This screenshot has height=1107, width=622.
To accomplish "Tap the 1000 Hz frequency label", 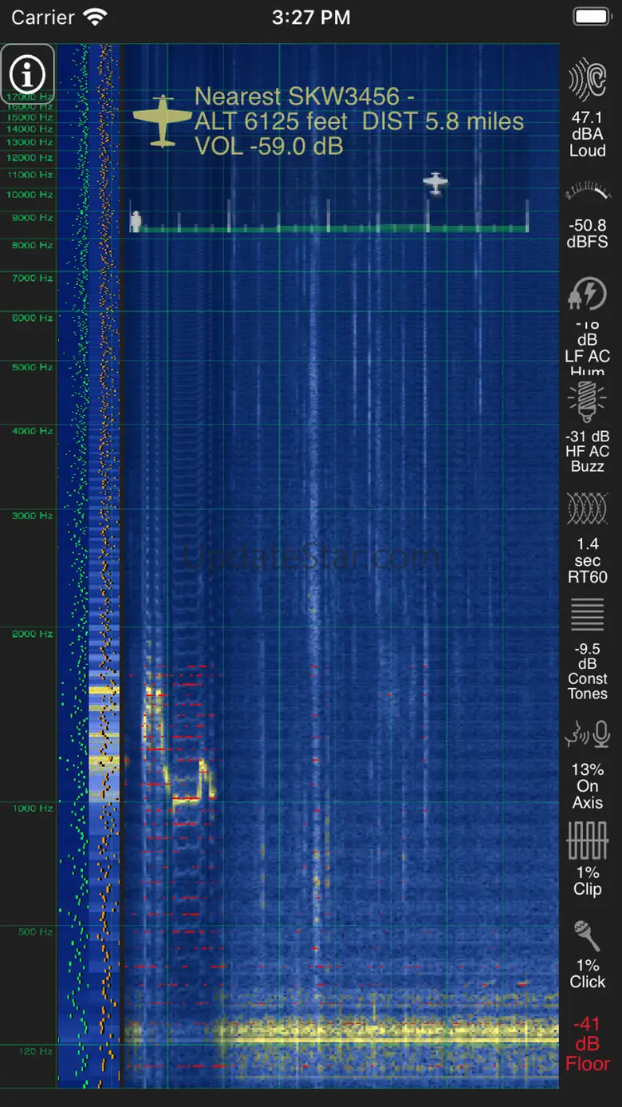I will 33,809.
